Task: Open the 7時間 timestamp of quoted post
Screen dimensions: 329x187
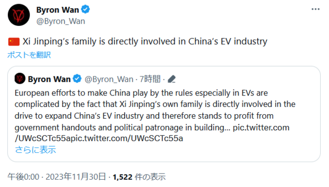Action: tap(150, 79)
